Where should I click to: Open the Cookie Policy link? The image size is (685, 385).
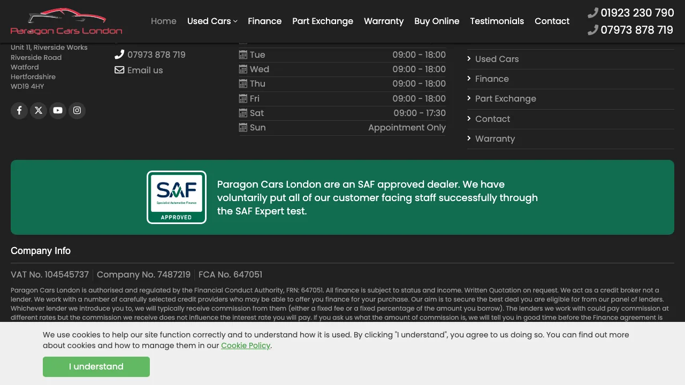click(x=246, y=345)
